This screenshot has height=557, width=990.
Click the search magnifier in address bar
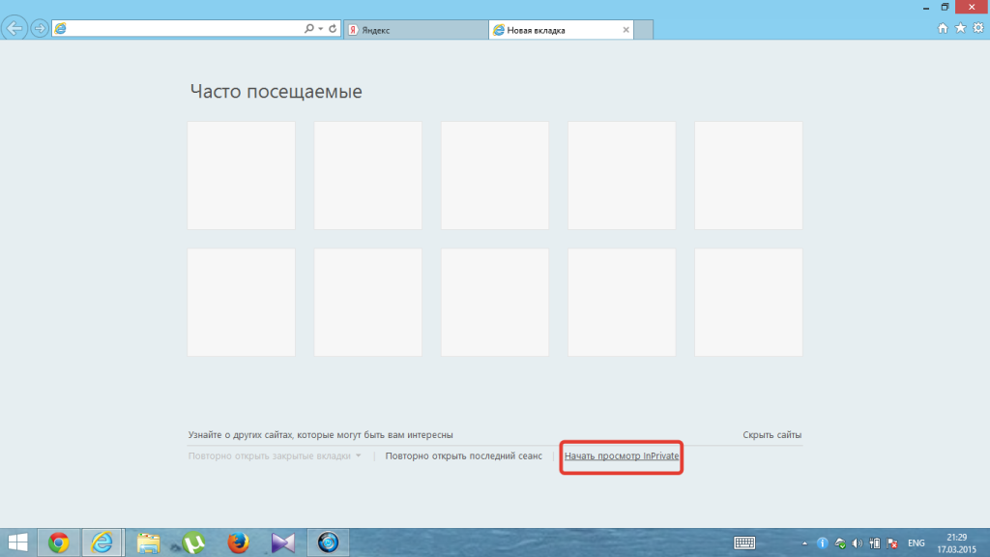click(x=309, y=29)
